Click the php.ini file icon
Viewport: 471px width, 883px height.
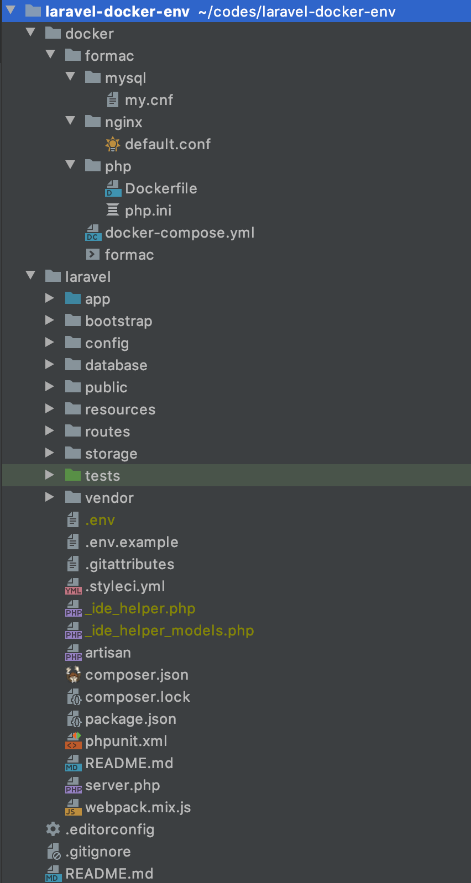(x=113, y=210)
